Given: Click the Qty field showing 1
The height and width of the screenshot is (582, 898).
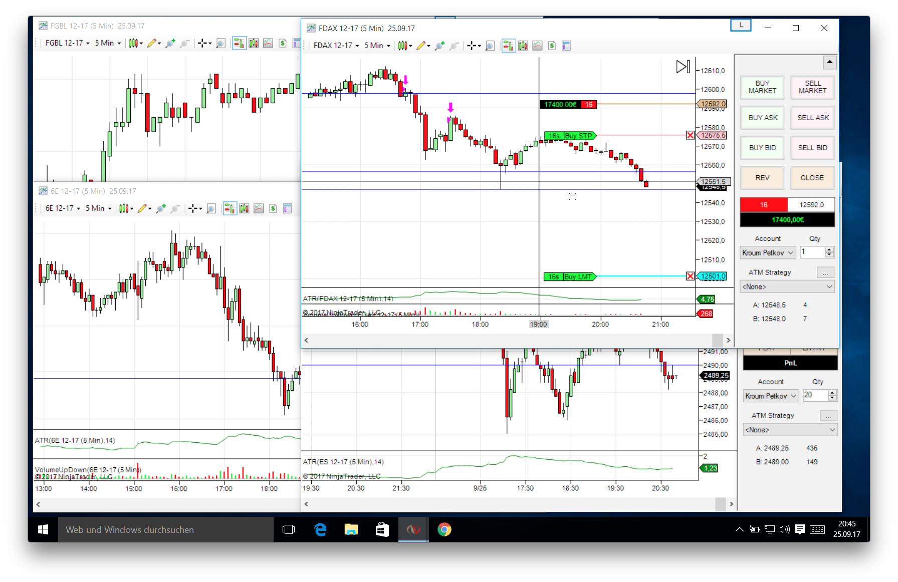Looking at the screenshot, I should (812, 252).
